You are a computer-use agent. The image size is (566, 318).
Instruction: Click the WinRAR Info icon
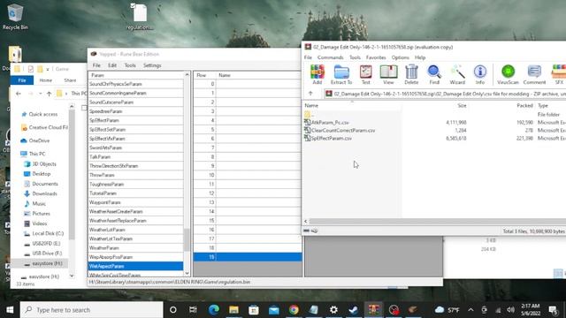[x=479, y=74]
